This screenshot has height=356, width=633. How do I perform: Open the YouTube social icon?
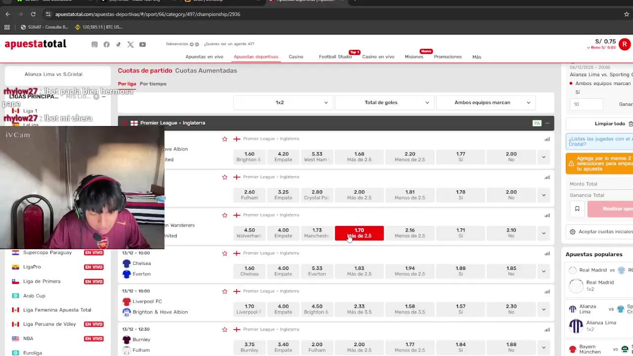click(142, 44)
